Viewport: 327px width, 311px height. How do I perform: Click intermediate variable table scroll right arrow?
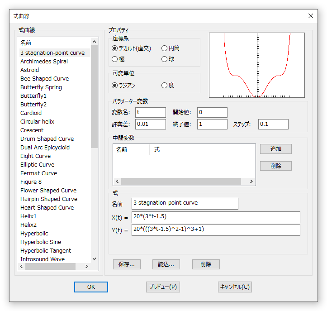tap(251, 181)
